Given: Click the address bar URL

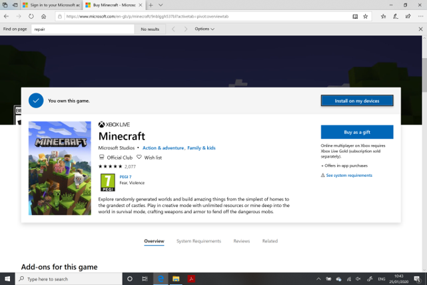Looking at the screenshot, I should (x=147, y=17).
